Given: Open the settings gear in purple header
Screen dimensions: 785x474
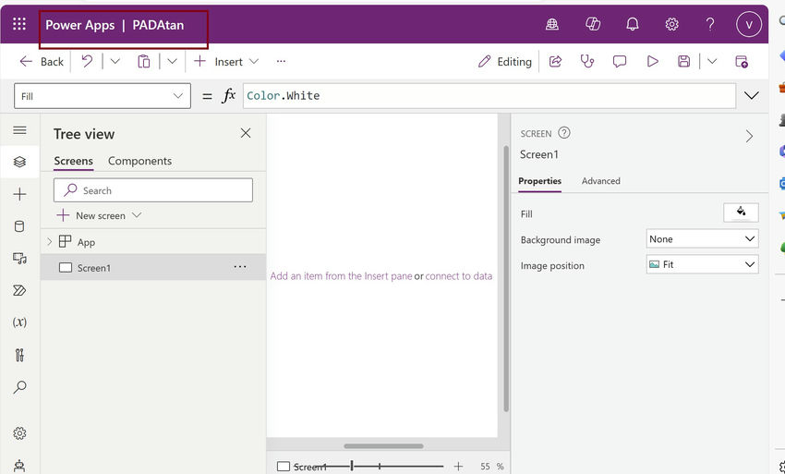Looking at the screenshot, I should coord(671,24).
